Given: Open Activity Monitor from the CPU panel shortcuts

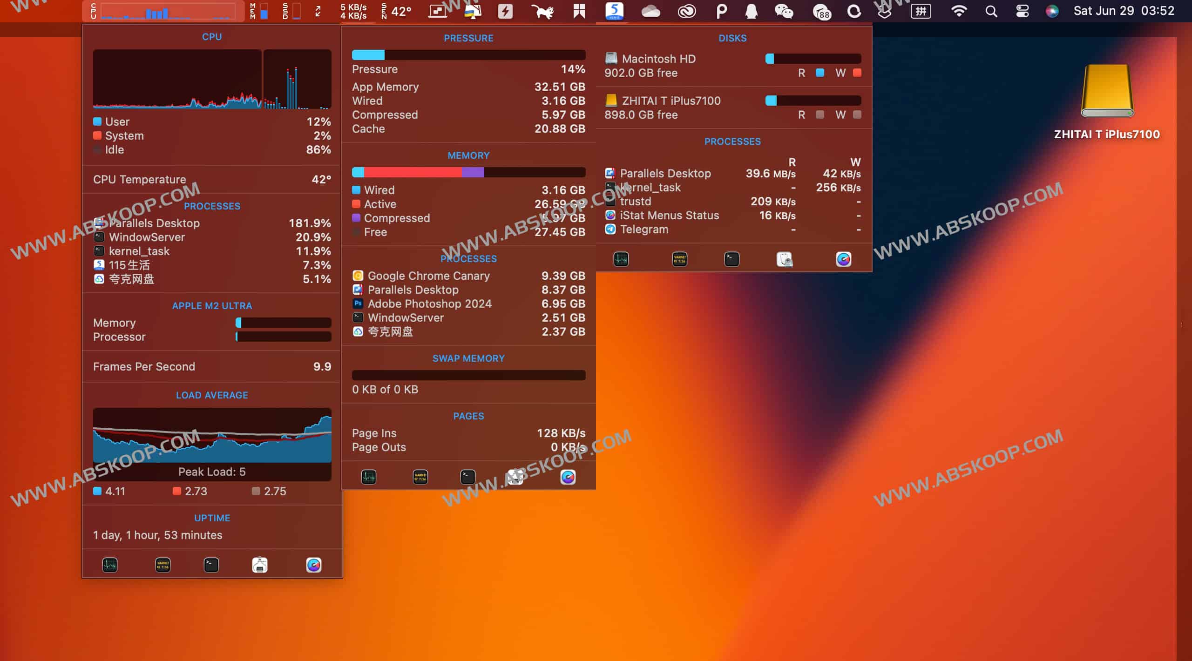Looking at the screenshot, I should 109,565.
